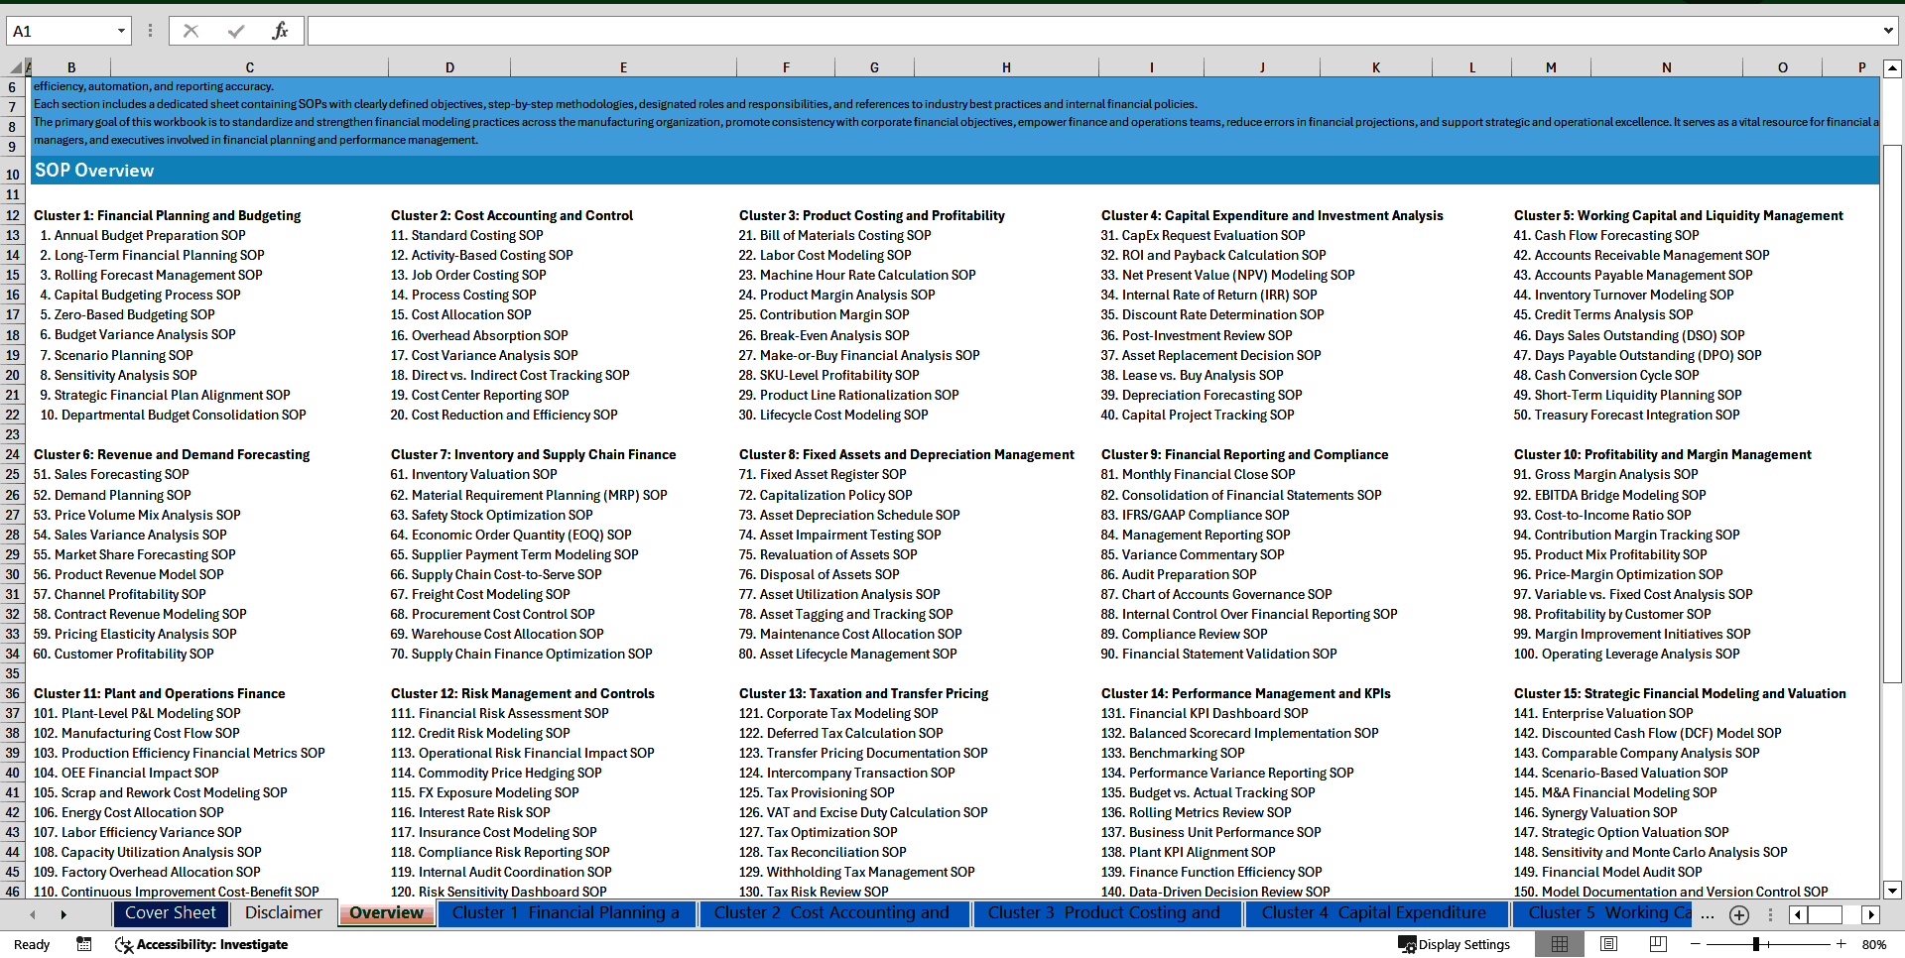
Task: Select cell containing SOP Overview heading
Action: pyautogui.click(x=94, y=171)
